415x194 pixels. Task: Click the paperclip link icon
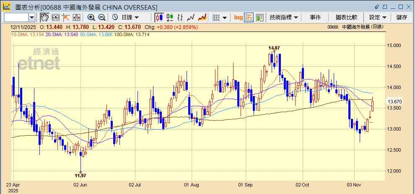(377, 7)
